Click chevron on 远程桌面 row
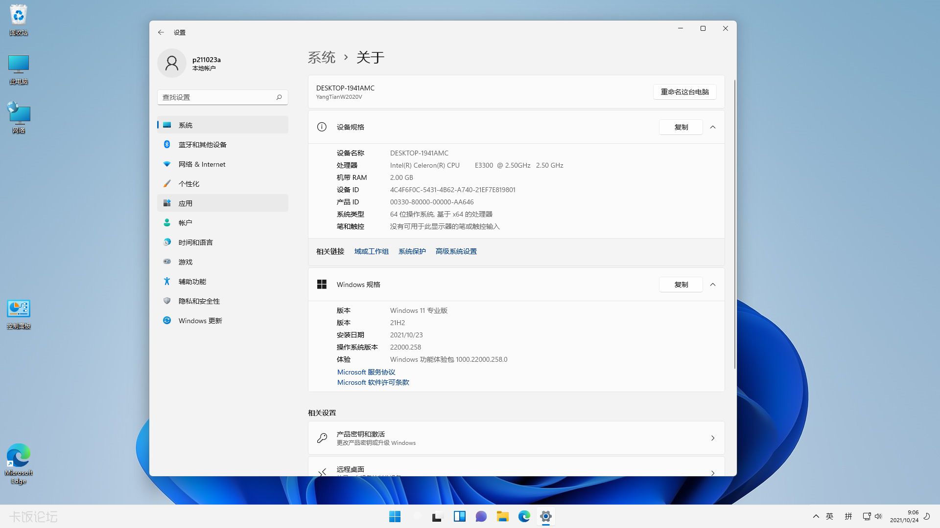This screenshot has width=940, height=528. [713, 473]
